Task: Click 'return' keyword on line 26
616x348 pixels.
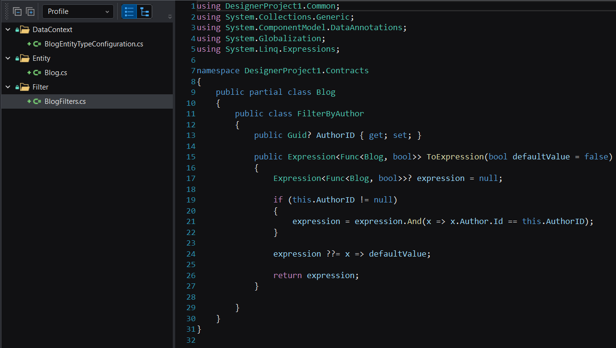Action: tap(288, 275)
